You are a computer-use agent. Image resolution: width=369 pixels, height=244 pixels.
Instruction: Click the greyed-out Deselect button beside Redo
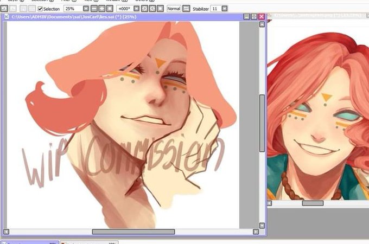point(23,9)
